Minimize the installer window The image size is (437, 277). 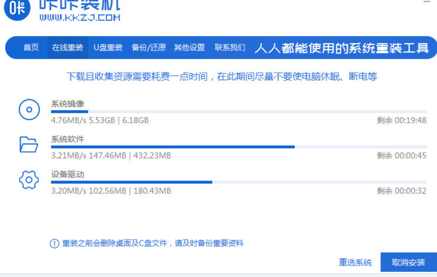(426, 2)
